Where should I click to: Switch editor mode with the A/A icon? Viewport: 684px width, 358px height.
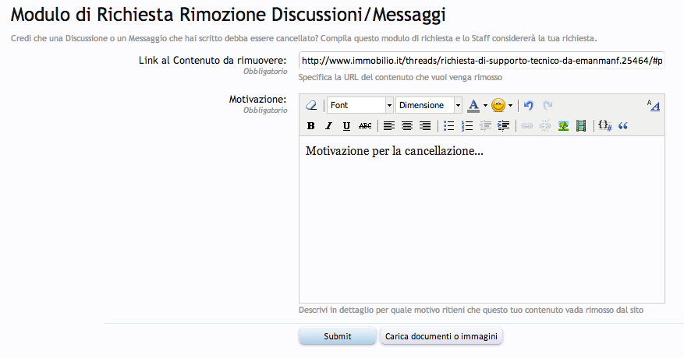(654, 105)
